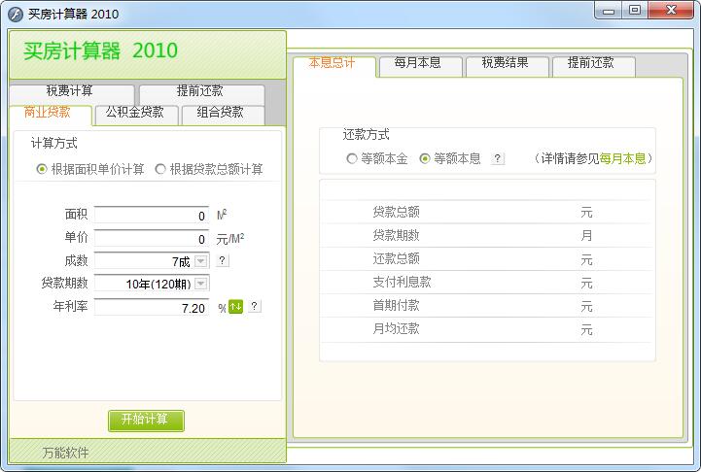Click into the 单价 input field
701x472 pixels.
tap(152, 238)
